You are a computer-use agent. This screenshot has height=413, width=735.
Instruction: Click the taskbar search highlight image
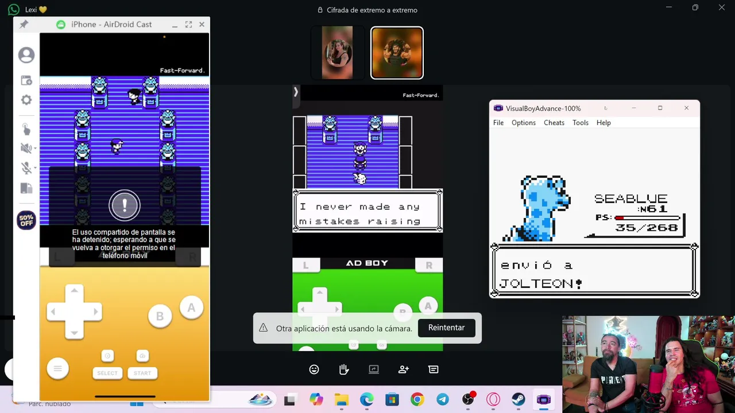pyautogui.click(x=261, y=399)
